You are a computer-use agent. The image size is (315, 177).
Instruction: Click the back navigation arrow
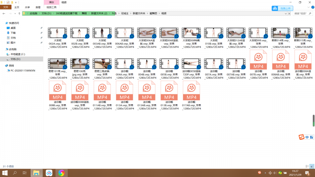(3, 13)
